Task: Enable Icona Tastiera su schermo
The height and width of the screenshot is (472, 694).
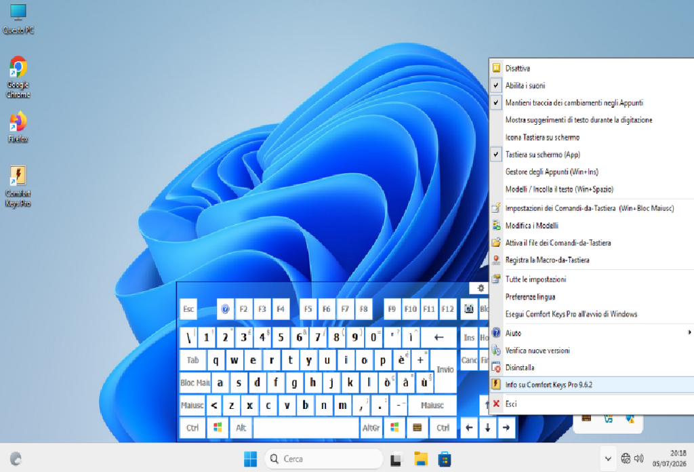Action: click(x=592, y=137)
